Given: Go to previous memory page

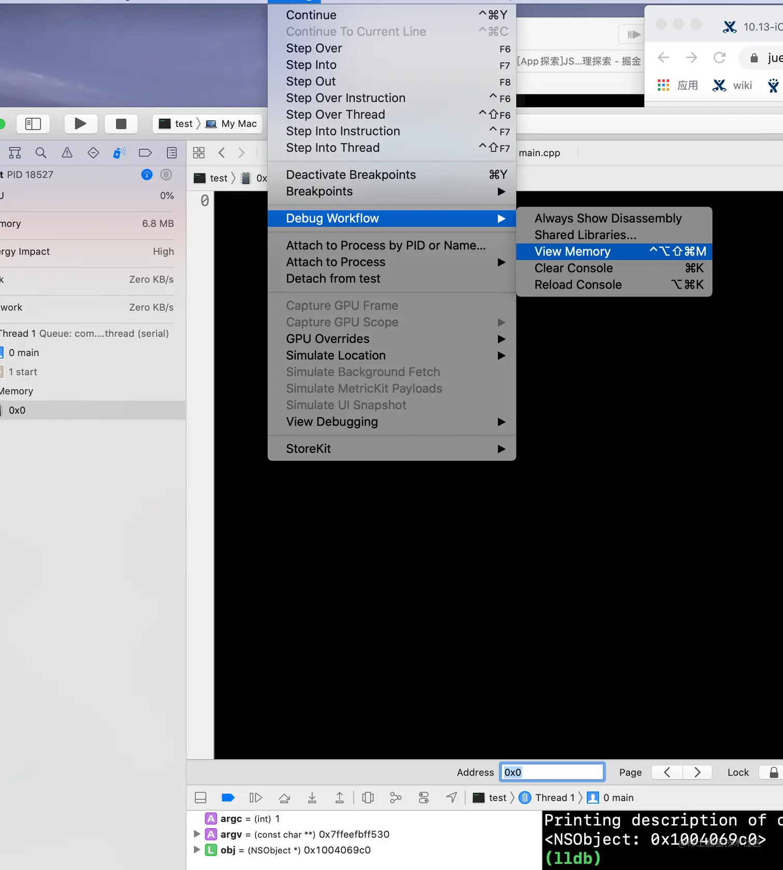Looking at the screenshot, I should 667,773.
